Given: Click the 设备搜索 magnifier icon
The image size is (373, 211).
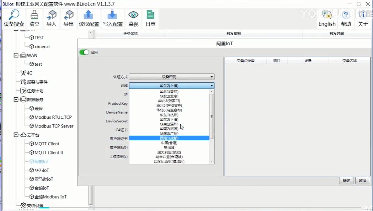Looking at the screenshot, I should click(14, 15).
